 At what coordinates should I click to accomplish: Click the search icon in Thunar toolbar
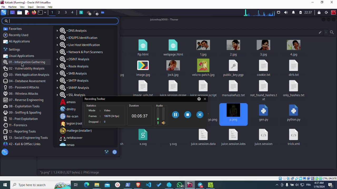[332, 32]
